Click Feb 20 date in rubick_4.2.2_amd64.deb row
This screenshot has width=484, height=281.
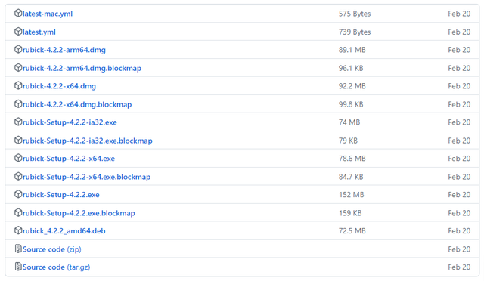tap(459, 231)
